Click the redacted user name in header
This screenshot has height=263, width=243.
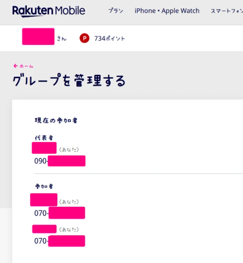click(x=38, y=36)
